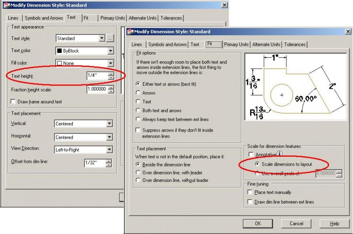Select Over dimension line, without leader
The image size is (353, 234).
[138, 180]
